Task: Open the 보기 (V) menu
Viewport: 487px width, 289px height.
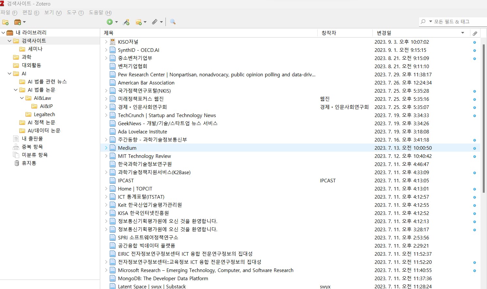Action: click(53, 12)
